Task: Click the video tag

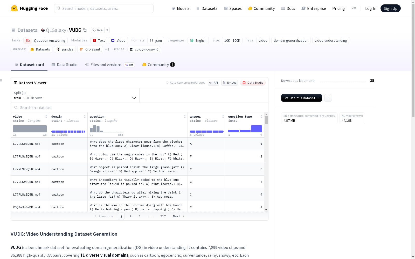Action: coord(263,40)
